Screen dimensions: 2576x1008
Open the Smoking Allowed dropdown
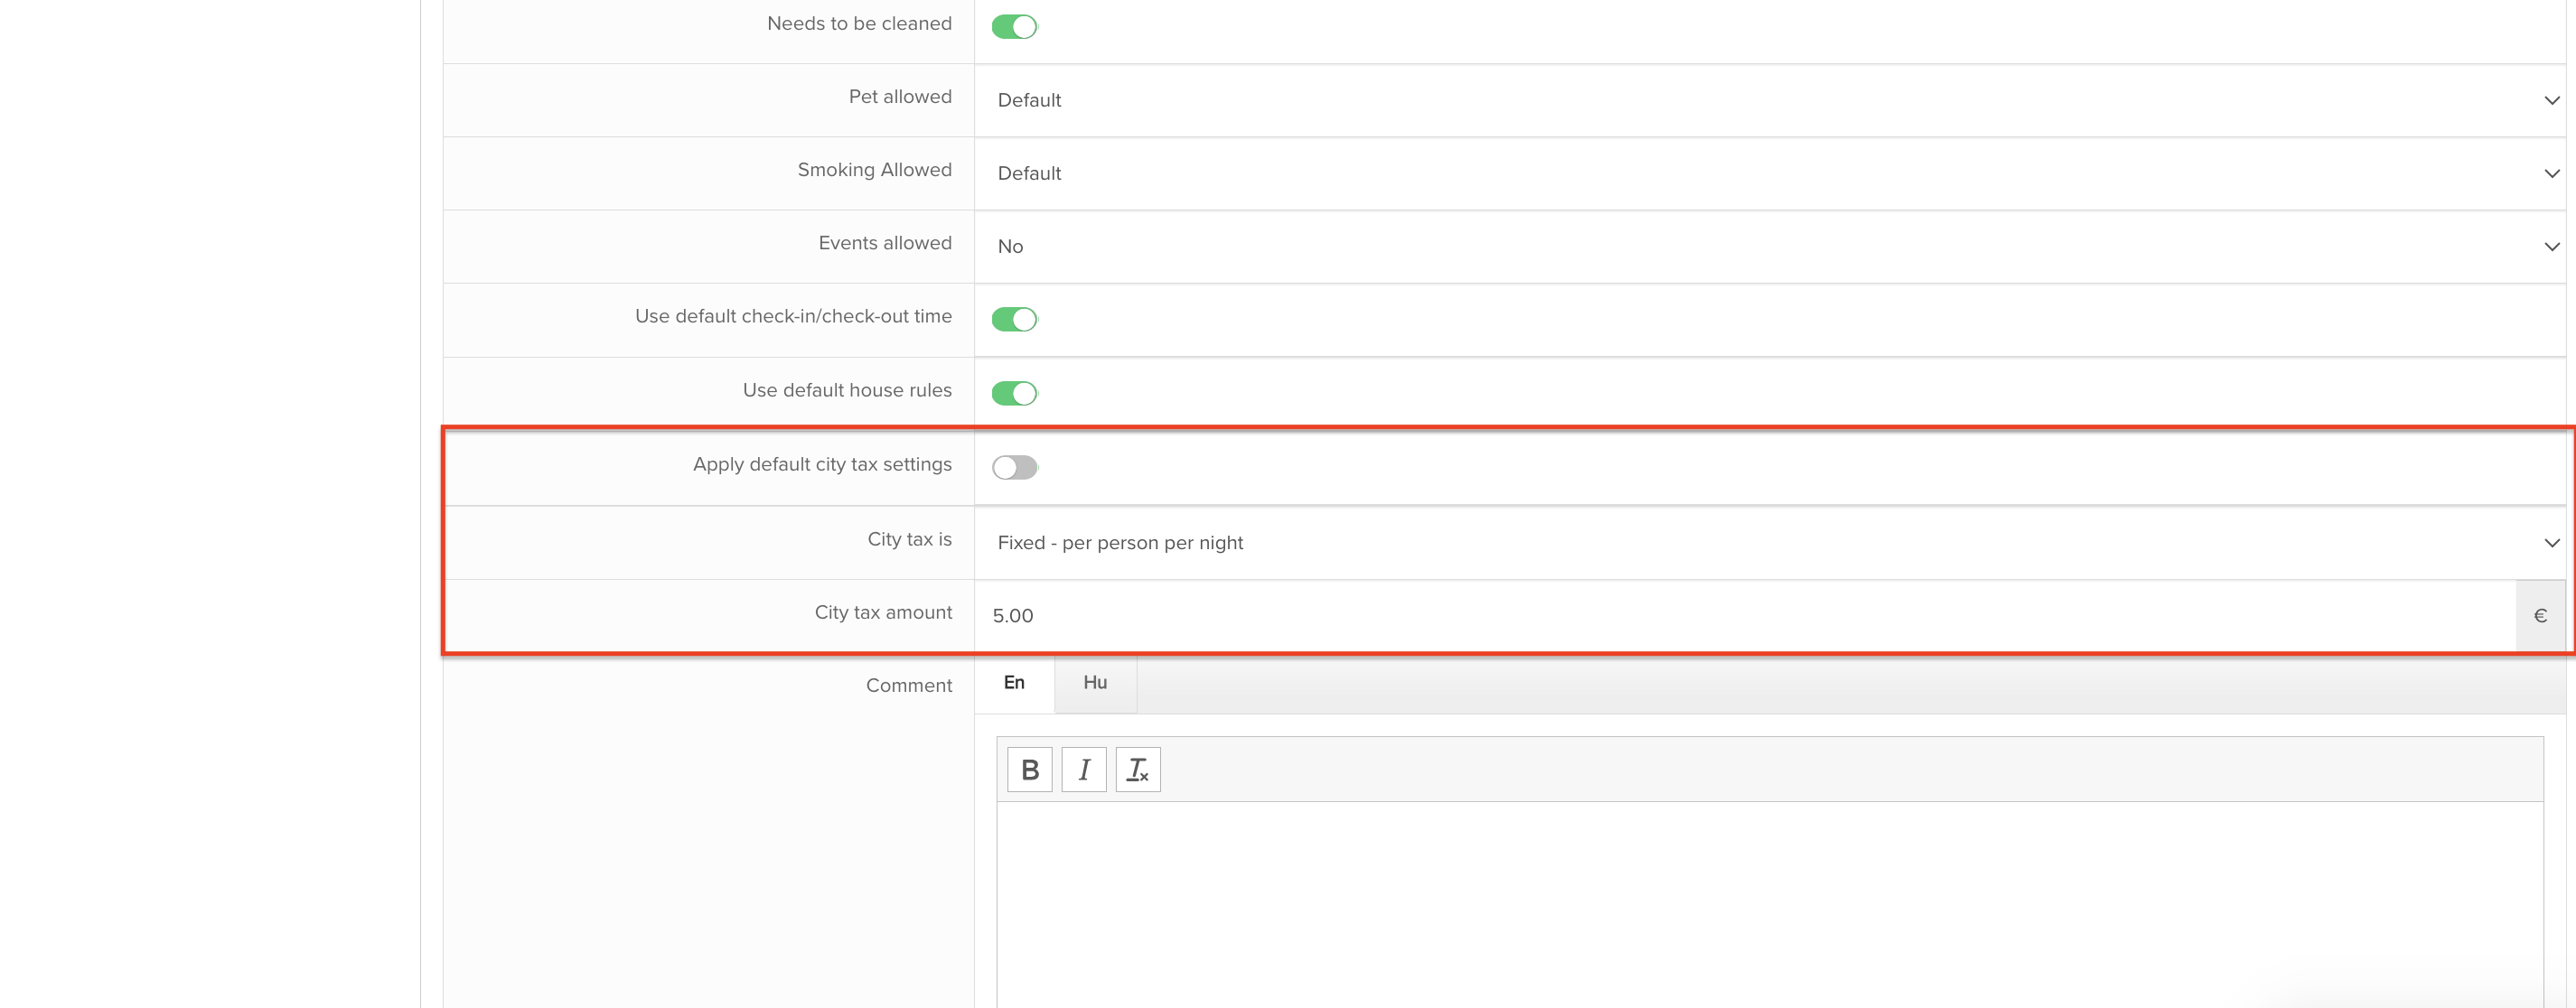1769,173
